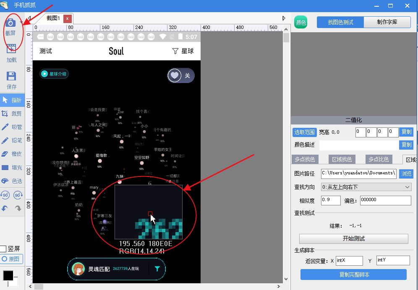418x290 pixels.
Task: Click the 测试 text in screenshot header
Action: pyautogui.click(x=46, y=51)
